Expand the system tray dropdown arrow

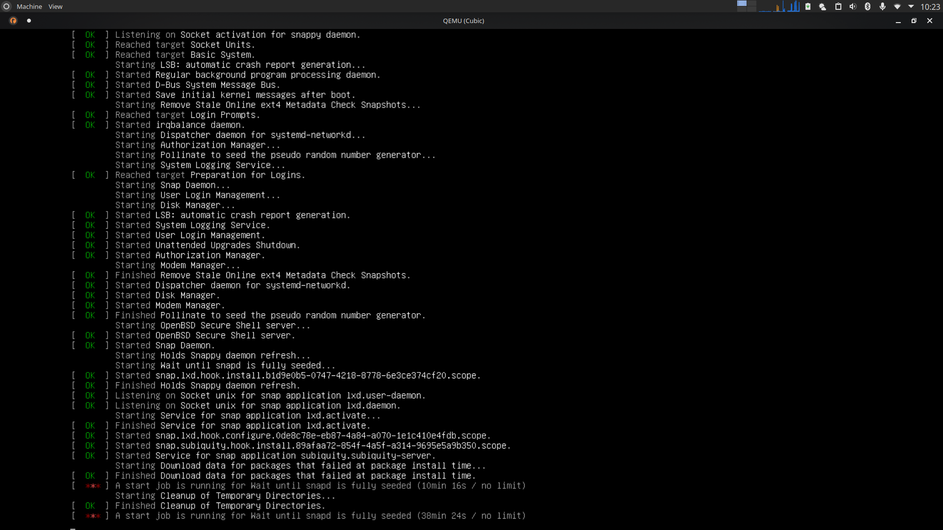click(x=911, y=6)
